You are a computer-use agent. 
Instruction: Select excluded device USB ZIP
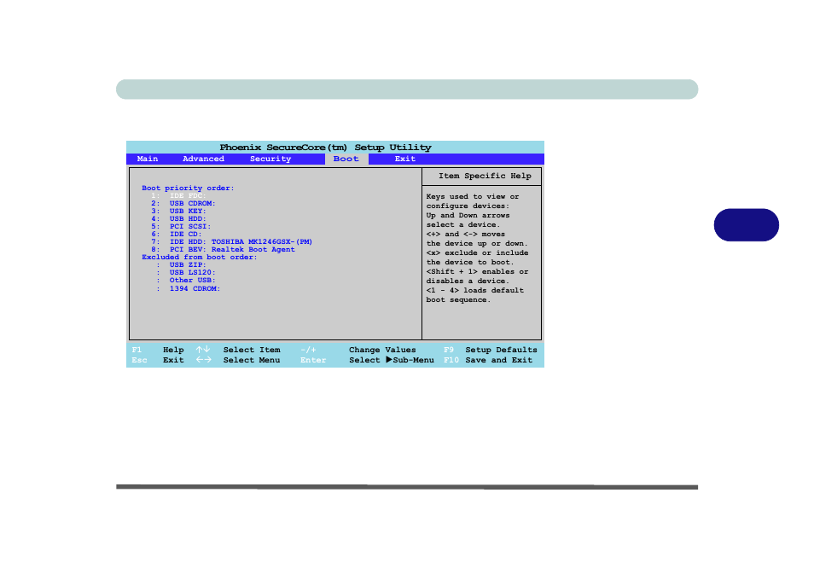tap(181, 264)
